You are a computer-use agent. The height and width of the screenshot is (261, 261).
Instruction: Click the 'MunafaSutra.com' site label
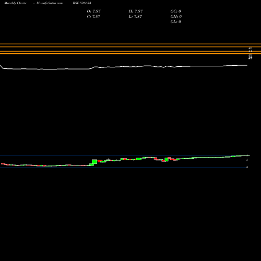50,3
